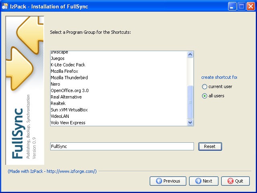Click the list scrollbar down arrow
The height and width of the screenshot is (193, 257).
(190, 122)
